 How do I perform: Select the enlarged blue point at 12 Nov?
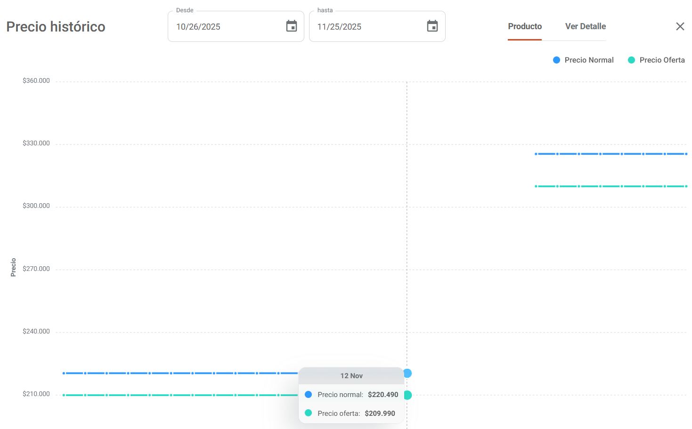pyautogui.click(x=407, y=373)
